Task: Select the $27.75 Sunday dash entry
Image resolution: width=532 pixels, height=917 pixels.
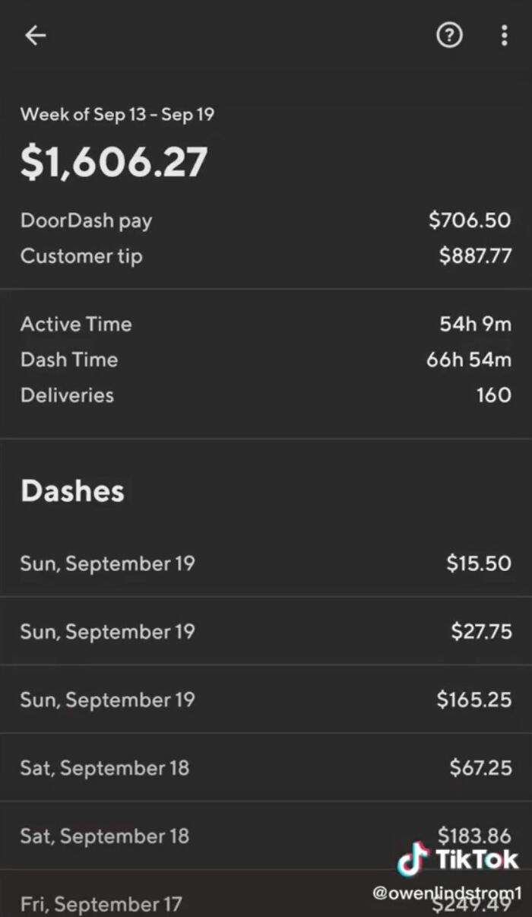Action: point(266,631)
